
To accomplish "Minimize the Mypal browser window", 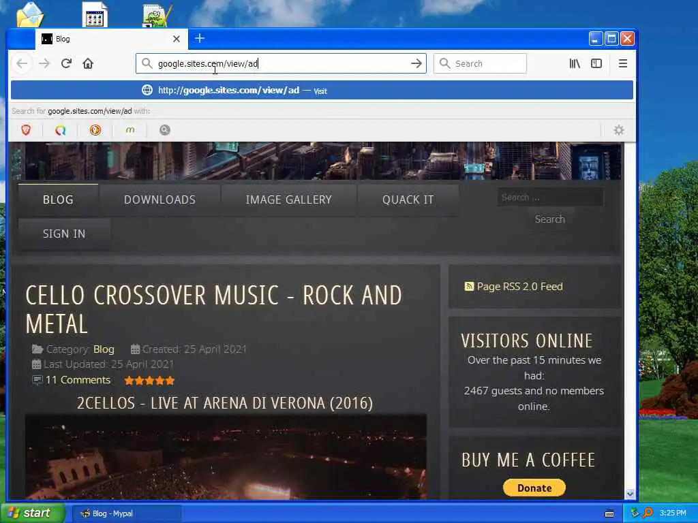I will (x=596, y=39).
